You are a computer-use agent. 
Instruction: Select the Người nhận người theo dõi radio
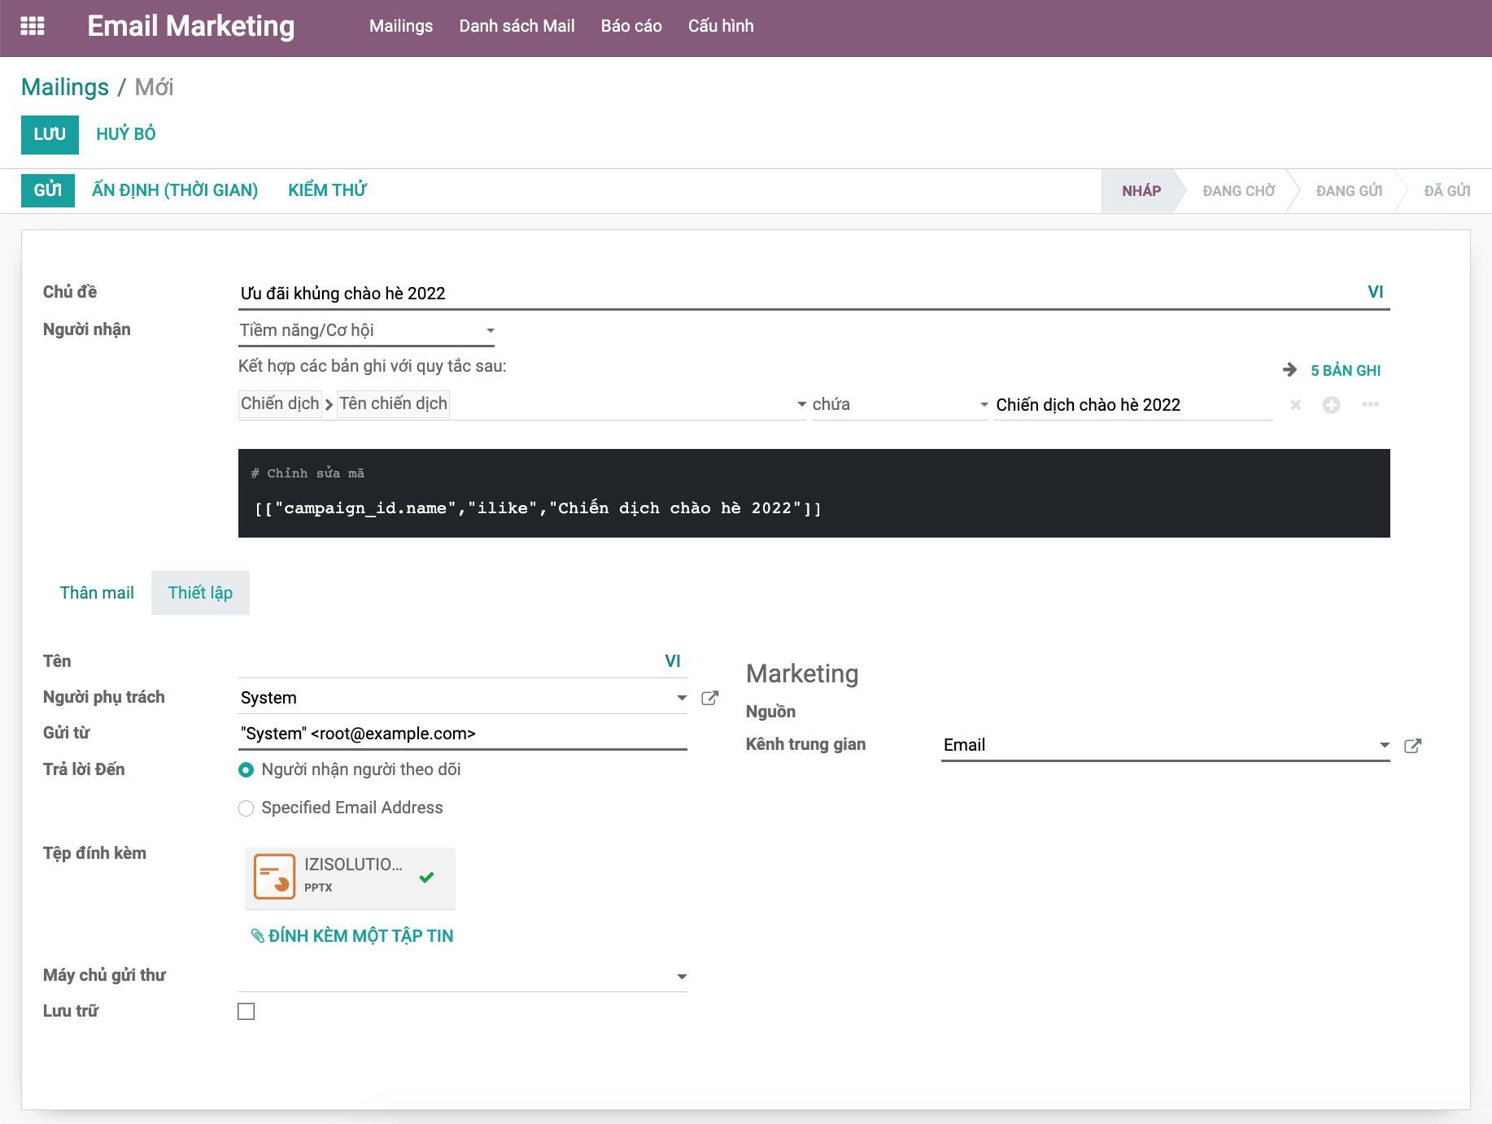[x=246, y=769]
